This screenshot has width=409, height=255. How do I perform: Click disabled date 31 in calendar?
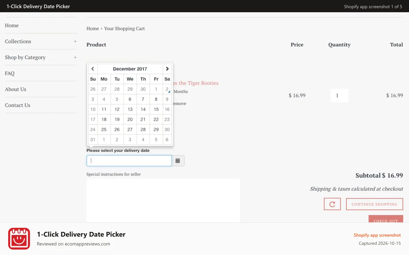coord(93,139)
